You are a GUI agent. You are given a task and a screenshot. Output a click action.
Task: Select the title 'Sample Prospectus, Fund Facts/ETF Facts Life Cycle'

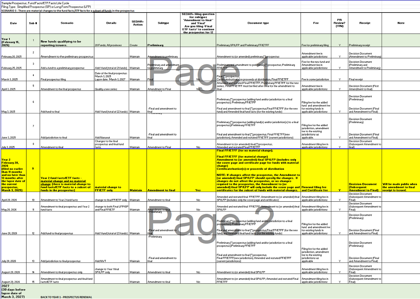pyautogui.click(x=35, y=3)
